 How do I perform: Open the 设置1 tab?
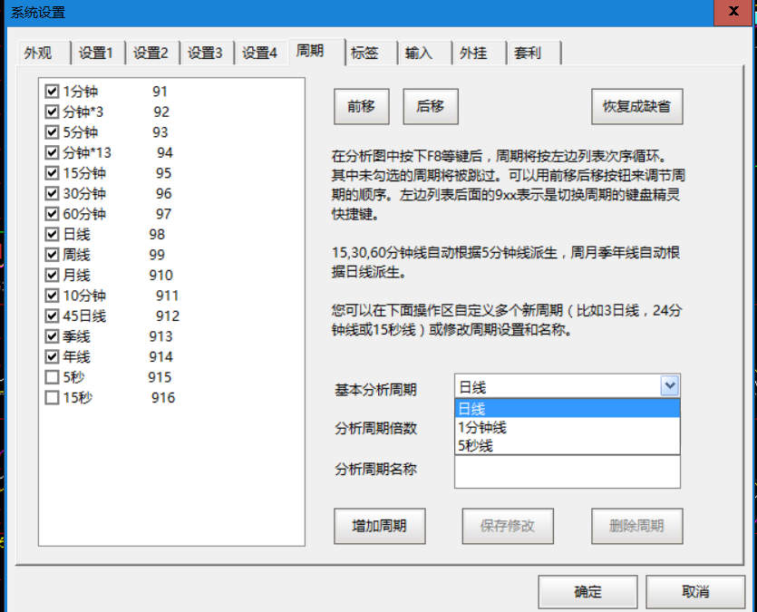(95, 53)
